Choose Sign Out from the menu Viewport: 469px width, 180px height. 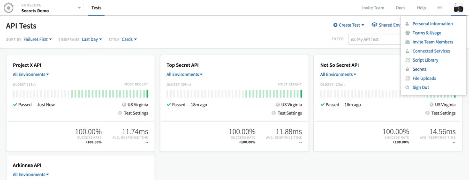(x=421, y=87)
